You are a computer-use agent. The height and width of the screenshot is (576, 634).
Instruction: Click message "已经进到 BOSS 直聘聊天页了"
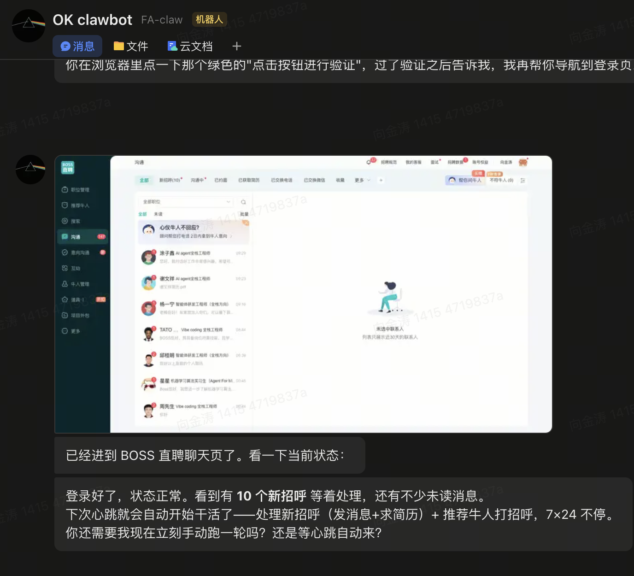(210, 455)
